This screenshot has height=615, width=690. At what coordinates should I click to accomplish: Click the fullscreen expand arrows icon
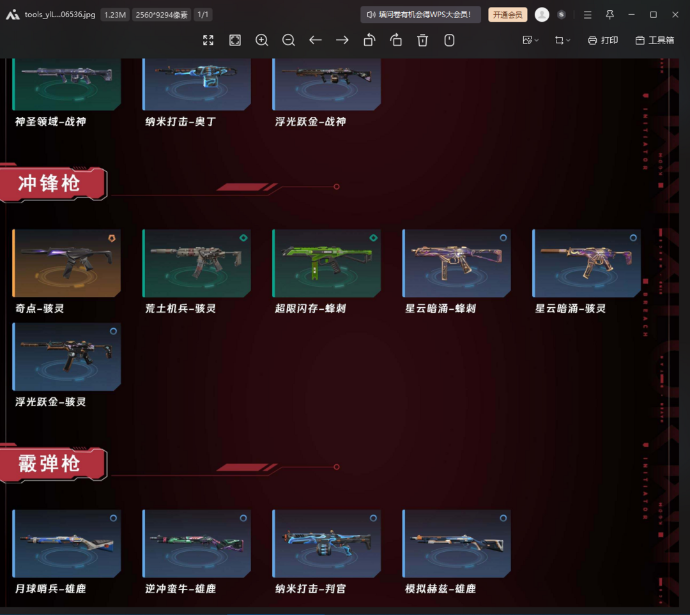(x=208, y=40)
